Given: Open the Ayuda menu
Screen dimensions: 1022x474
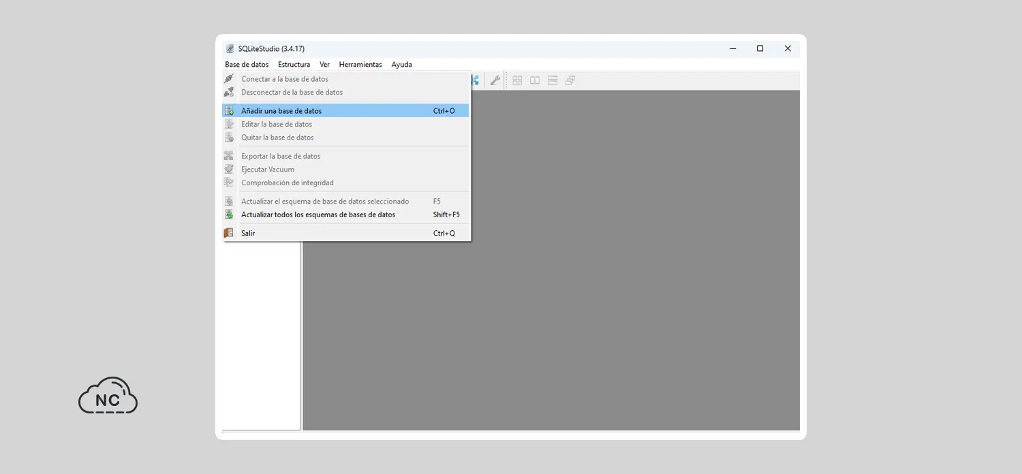Looking at the screenshot, I should point(401,65).
